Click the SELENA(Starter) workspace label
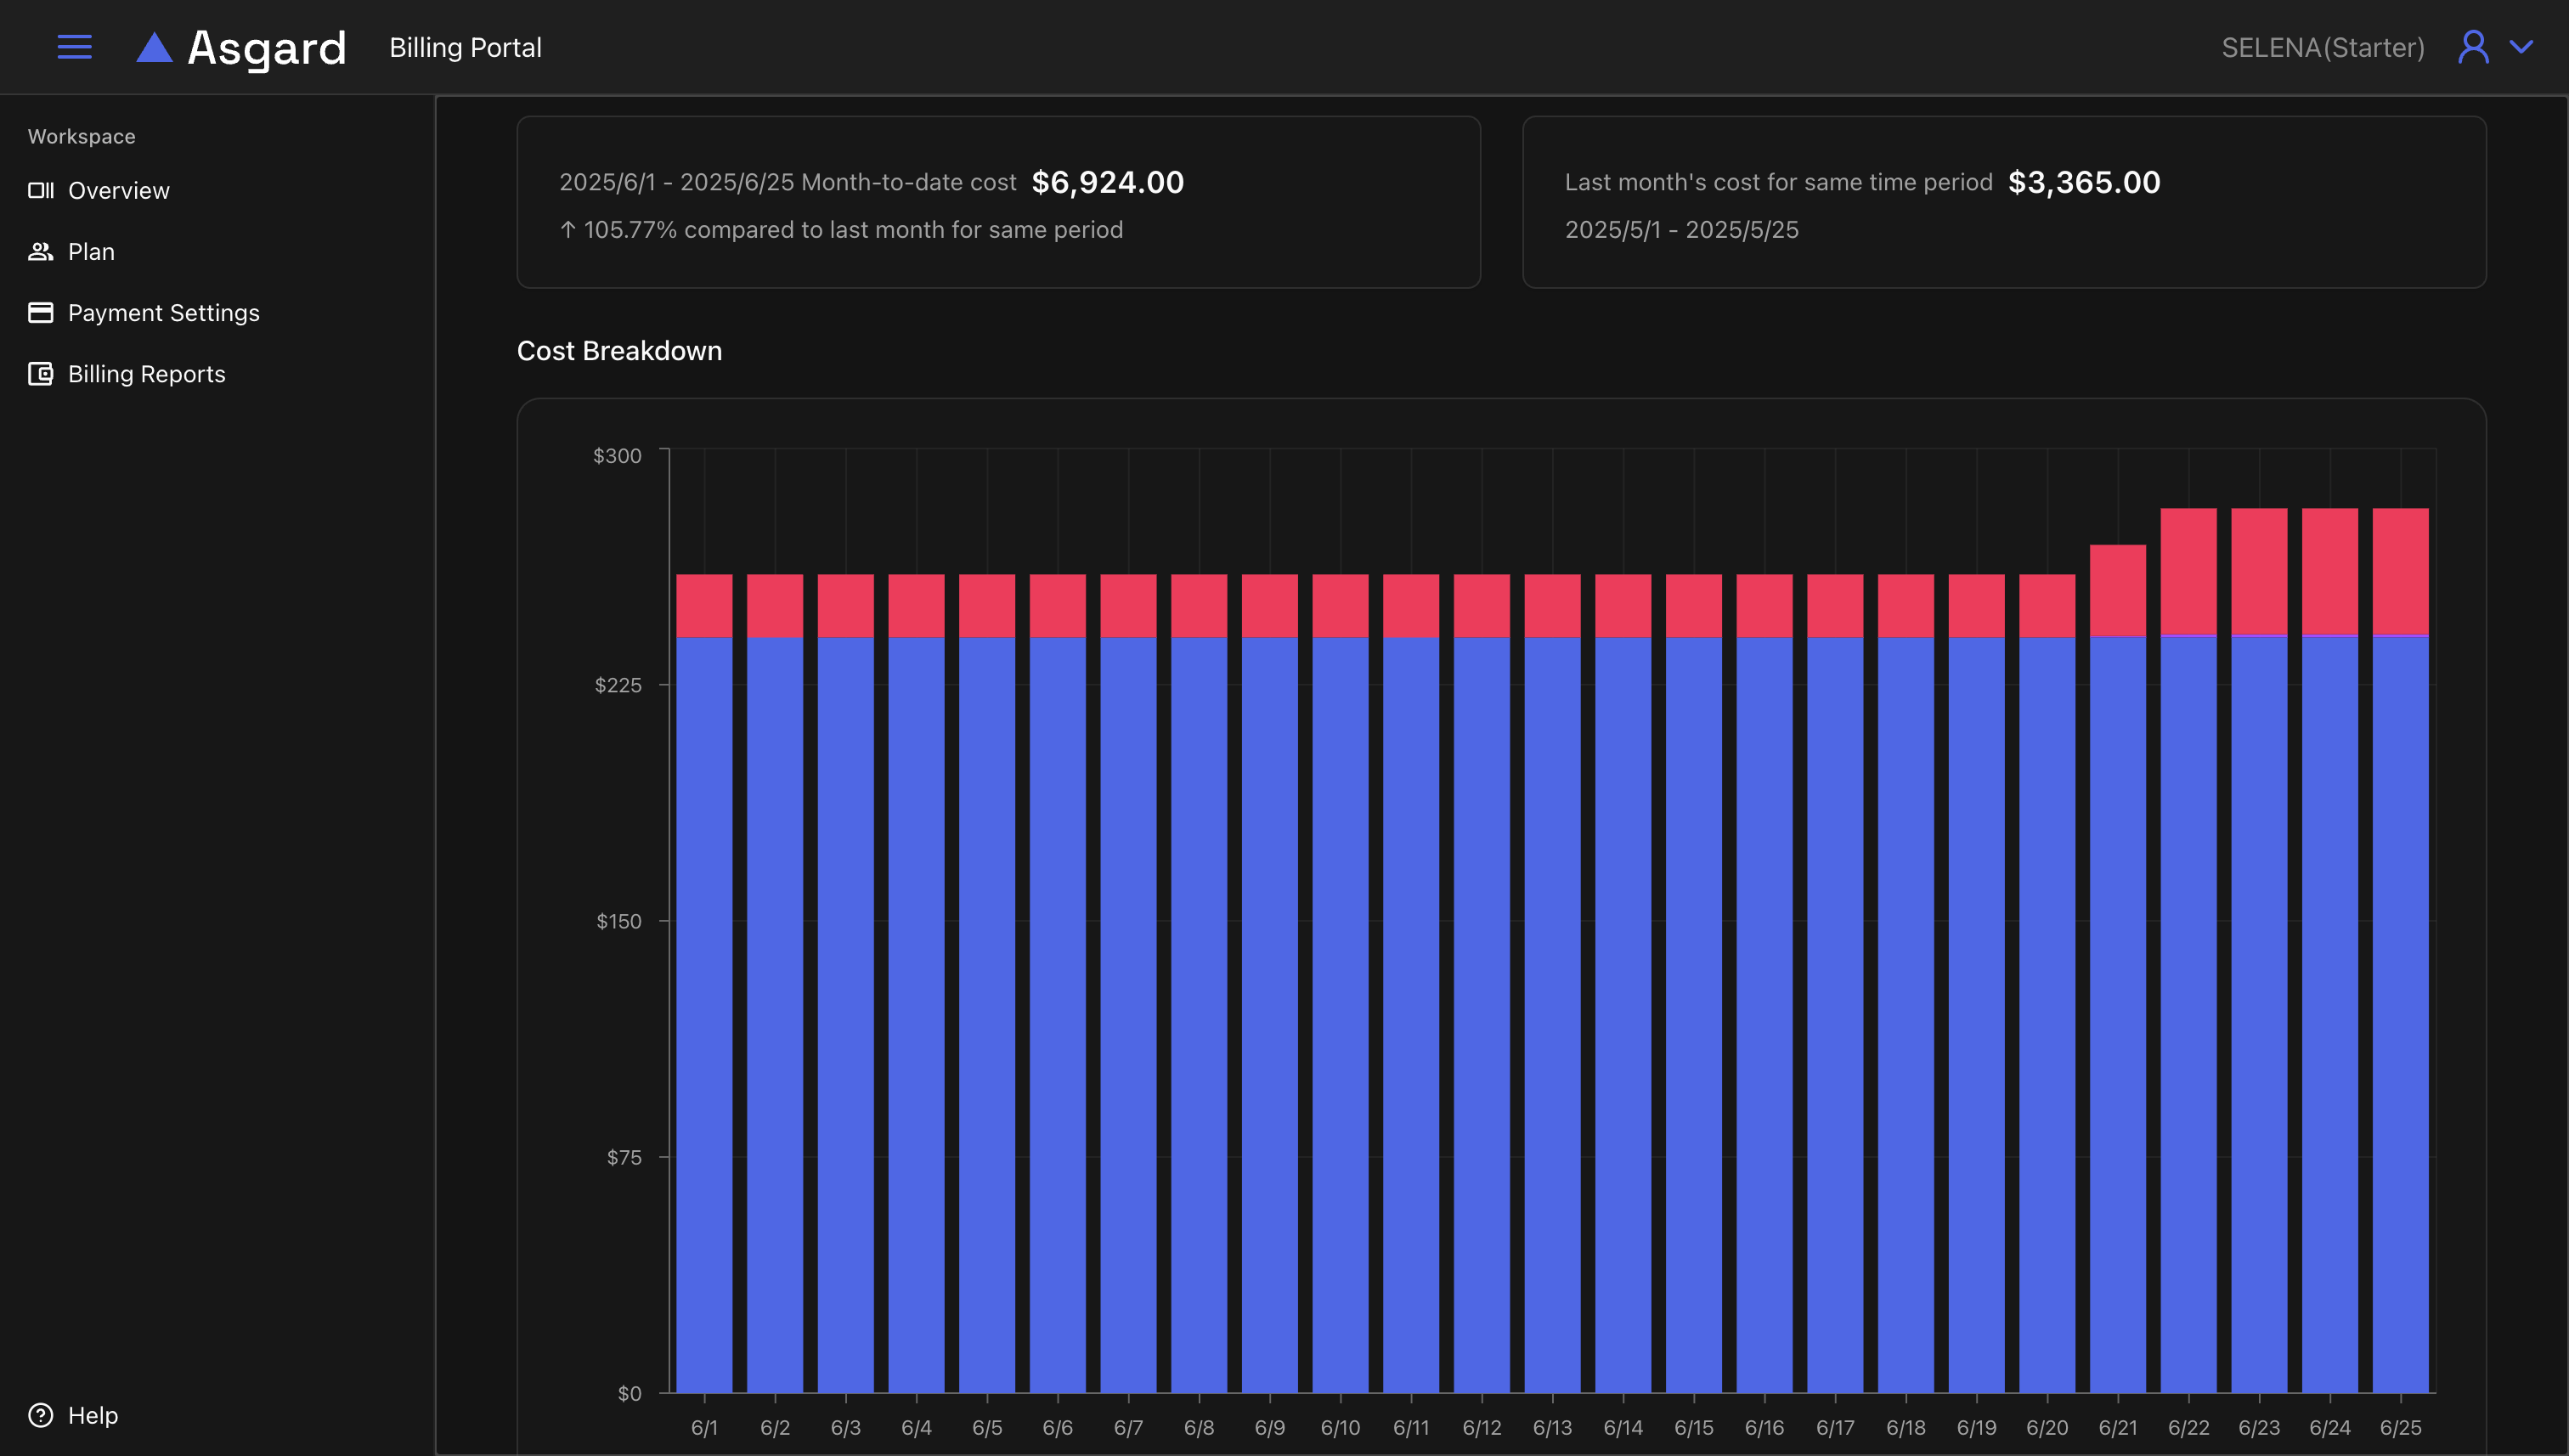Image resolution: width=2569 pixels, height=1456 pixels. coord(2322,48)
